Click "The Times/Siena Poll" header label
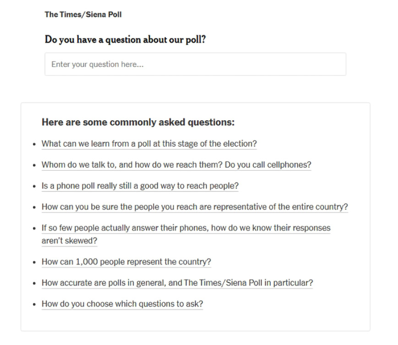398x345 pixels. click(x=83, y=14)
